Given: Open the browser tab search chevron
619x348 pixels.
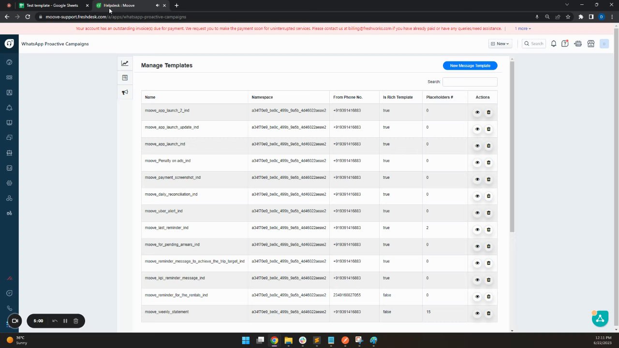Looking at the screenshot, I should 567,5.
